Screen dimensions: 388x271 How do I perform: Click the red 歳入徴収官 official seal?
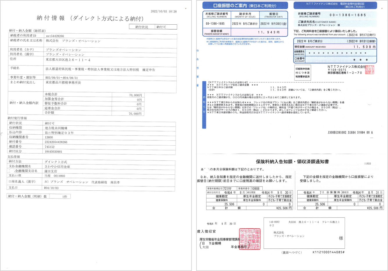pos(250,239)
